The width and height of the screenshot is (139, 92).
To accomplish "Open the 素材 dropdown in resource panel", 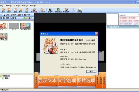I will [30, 18].
